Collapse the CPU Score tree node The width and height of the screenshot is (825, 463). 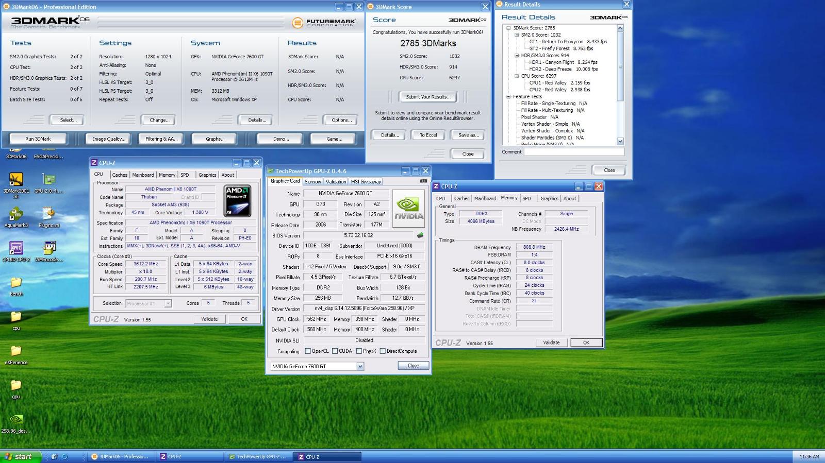pos(517,76)
